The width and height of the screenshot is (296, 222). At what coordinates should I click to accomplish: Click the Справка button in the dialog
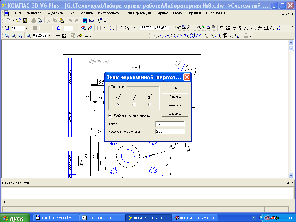pos(175,113)
